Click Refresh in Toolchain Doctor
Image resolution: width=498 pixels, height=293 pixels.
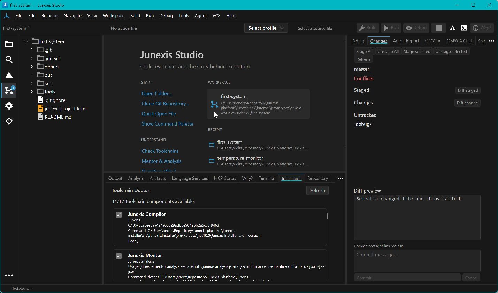(x=317, y=190)
